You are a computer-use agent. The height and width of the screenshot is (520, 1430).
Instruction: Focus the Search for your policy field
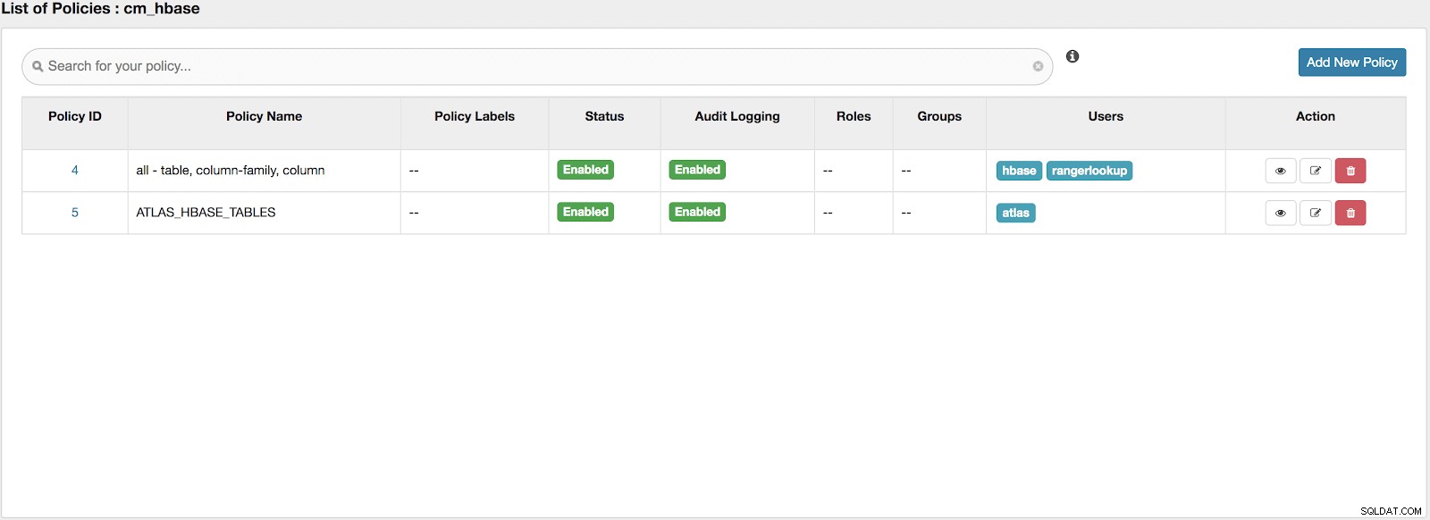click(x=537, y=66)
